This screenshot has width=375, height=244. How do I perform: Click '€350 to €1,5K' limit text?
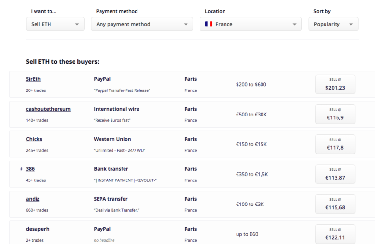point(252,174)
